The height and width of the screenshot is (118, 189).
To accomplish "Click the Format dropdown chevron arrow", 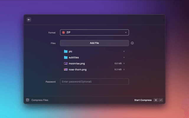I will tap(126, 32).
